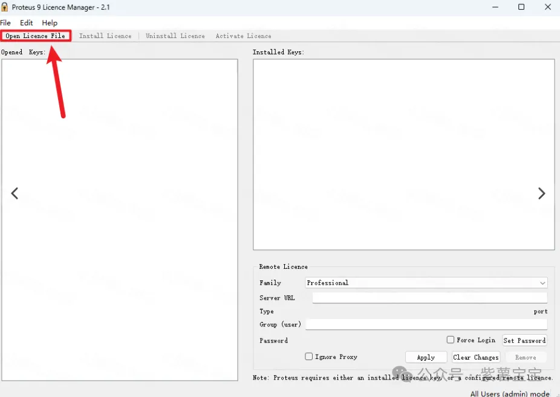This screenshot has height=397, width=560.
Task: Click Uninstall Licence in the toolbar
Action: coord(175,36)
